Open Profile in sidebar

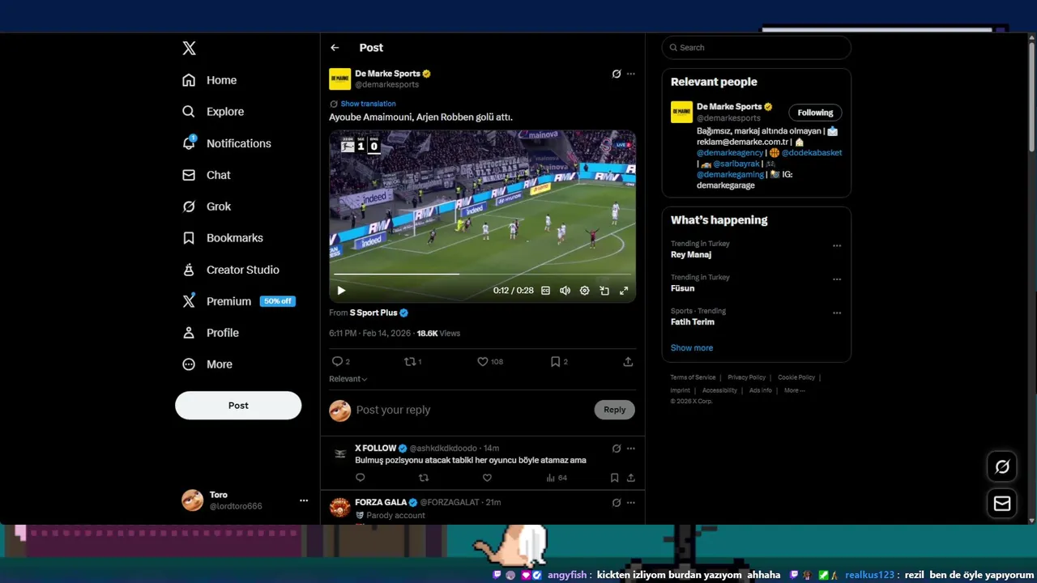pos(211,333)
